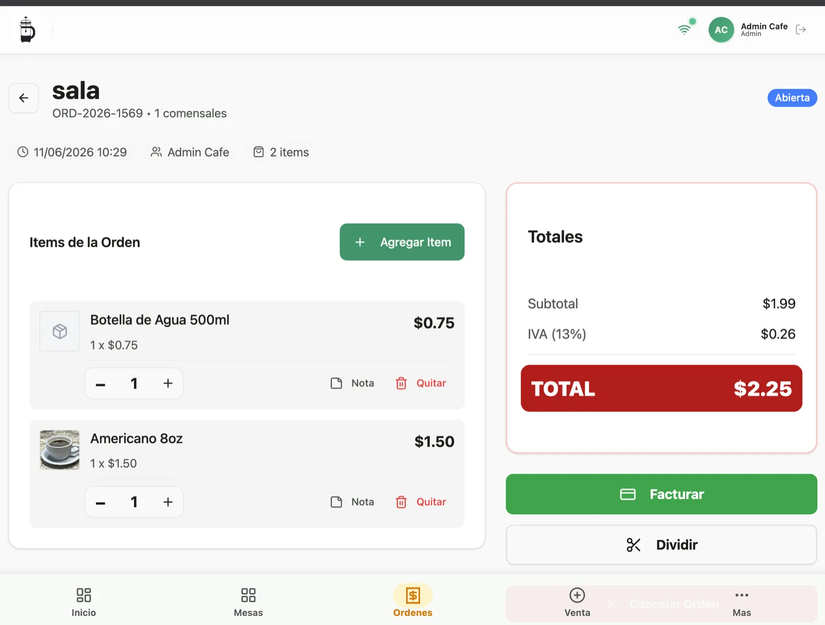825x625 pixels.
Task: Click the Subtotal $1.99 amount
Action: (x=779, y=304)
